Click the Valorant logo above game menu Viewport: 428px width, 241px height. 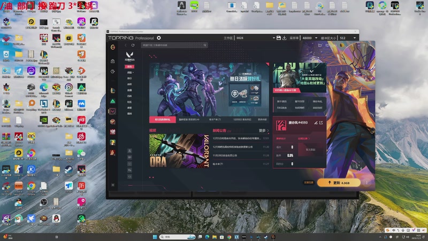point(129,56)
